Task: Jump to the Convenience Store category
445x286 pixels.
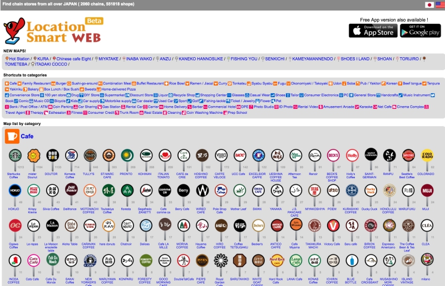Action: coord(24,95)
